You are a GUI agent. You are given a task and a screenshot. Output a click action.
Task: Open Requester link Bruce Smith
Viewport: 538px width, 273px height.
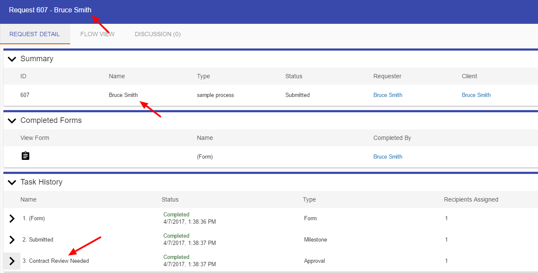pos(388,95)
